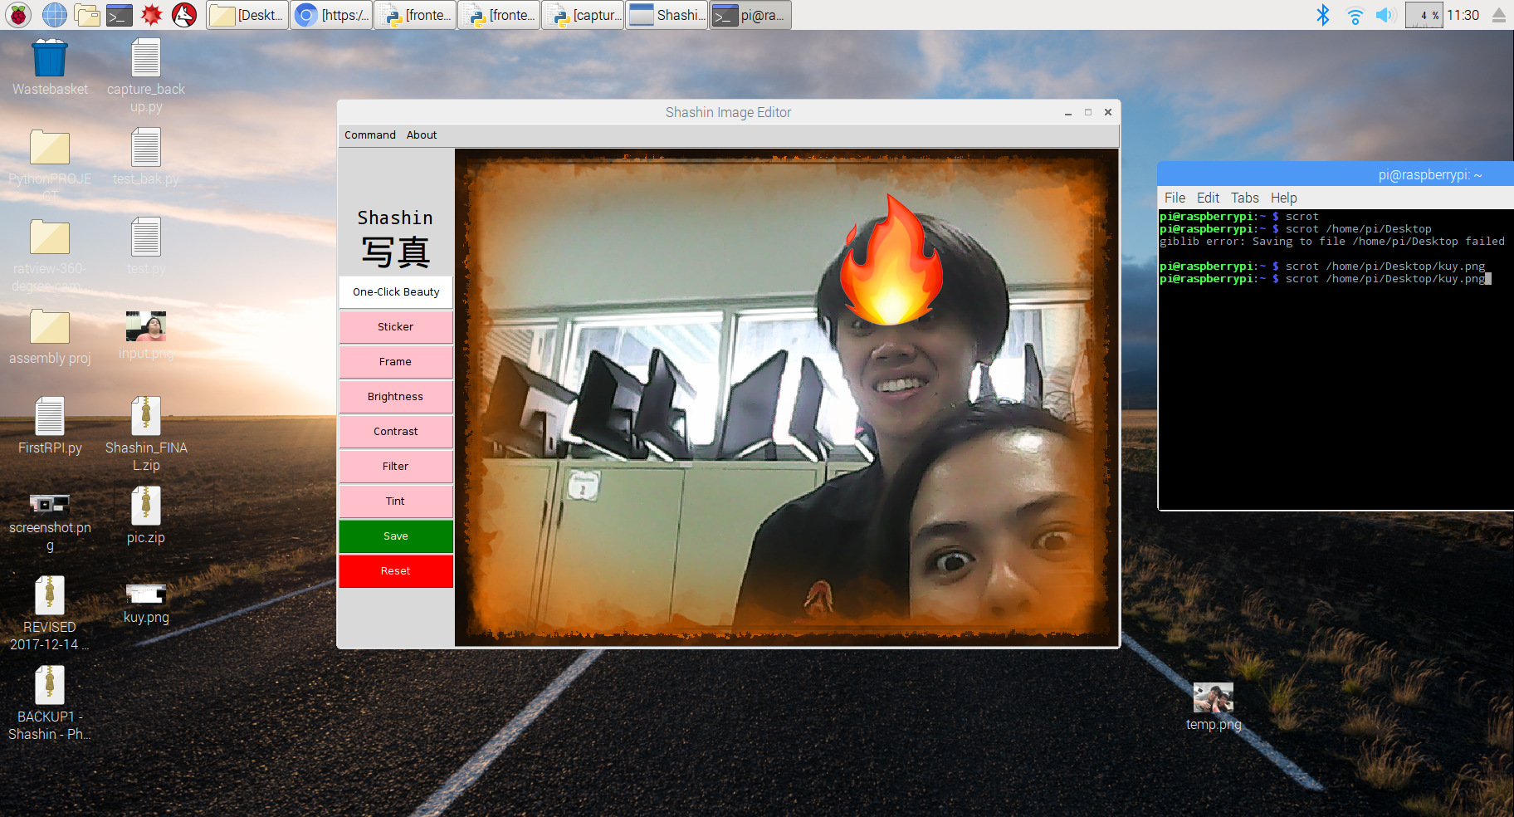Open the Mathematica red spiky icon
Screen dimensions: 1514x817
(152, 15)
